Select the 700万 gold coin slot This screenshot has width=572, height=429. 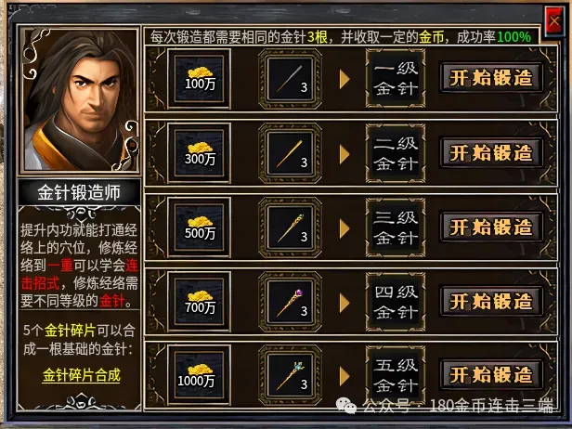(x=199, y=302)
